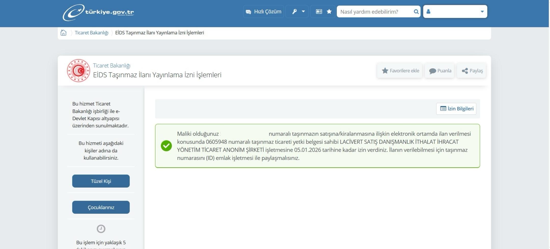This screenshot has width=550, height=249.
Task: Rate the service via Puanla
Action: tap(439, 71)
